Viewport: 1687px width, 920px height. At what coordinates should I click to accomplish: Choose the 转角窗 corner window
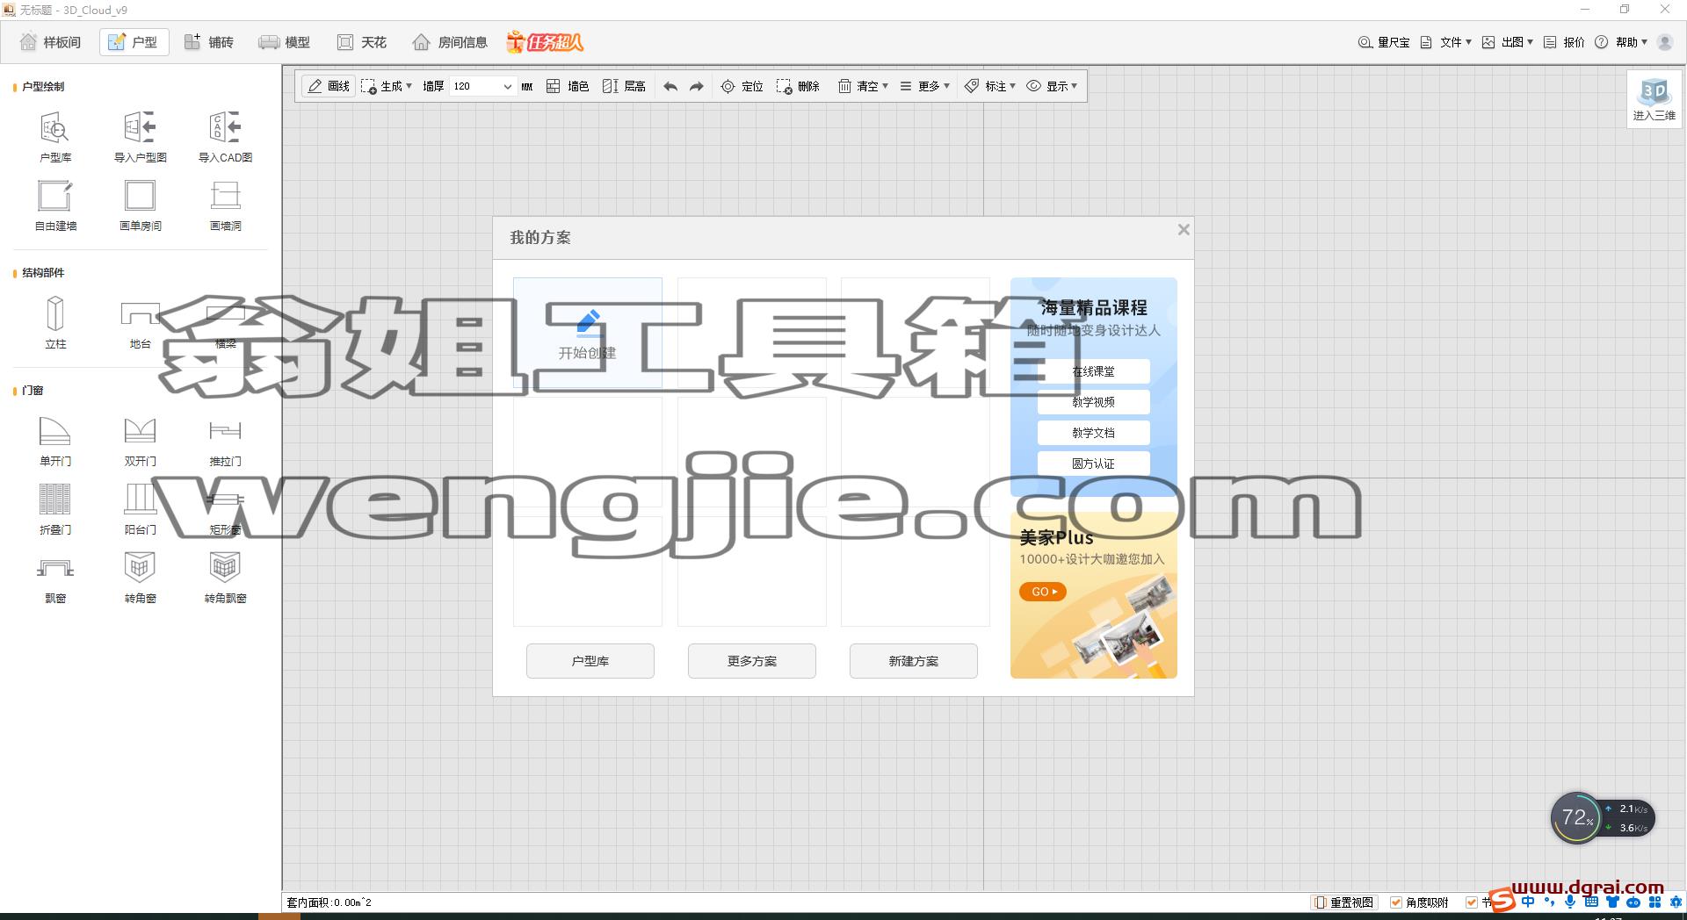click(140, 578)
